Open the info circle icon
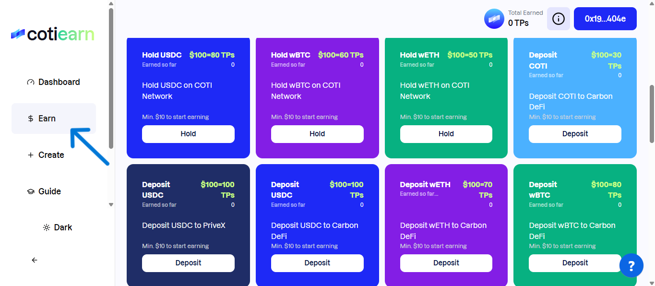 pos(558,19)
